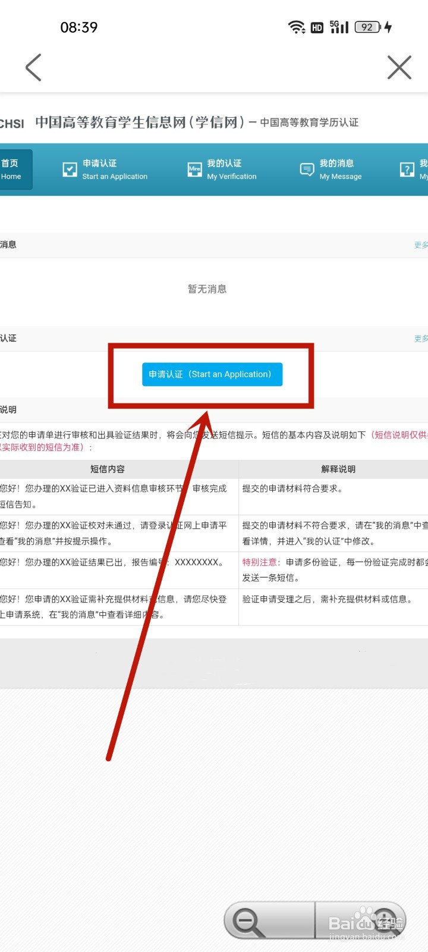Select the red 特别注意 text
Screen dimensions: 428x952
259,562
